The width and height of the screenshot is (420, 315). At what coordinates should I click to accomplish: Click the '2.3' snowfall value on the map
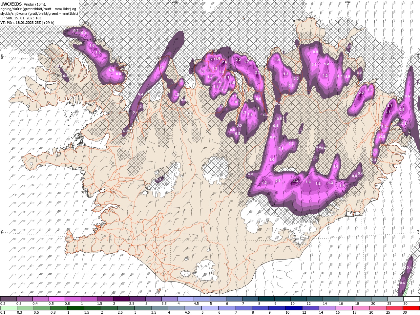[295, 181]
